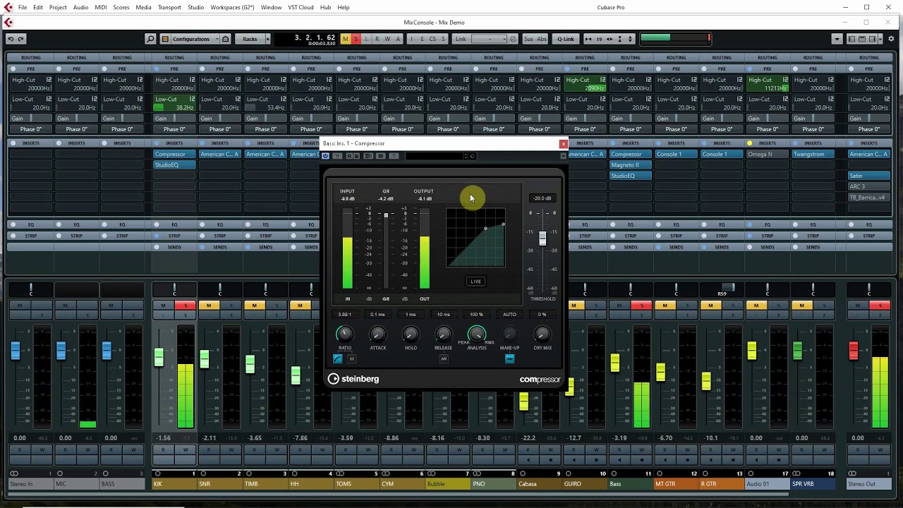903x508 pixels.
Task: Click the MixConsole Undo arrow icon
Action: click(10, 39)
